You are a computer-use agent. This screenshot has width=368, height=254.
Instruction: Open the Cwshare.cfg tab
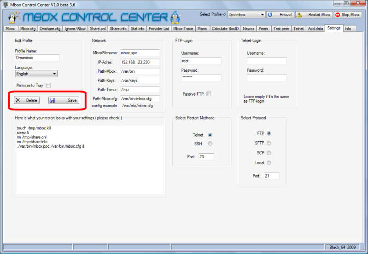point(50,29)
